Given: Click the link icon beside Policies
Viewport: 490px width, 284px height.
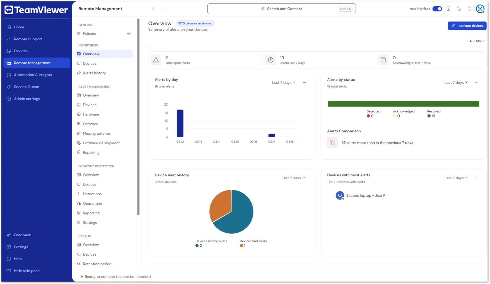Looking at the screenshot, I should pos(129,34).
